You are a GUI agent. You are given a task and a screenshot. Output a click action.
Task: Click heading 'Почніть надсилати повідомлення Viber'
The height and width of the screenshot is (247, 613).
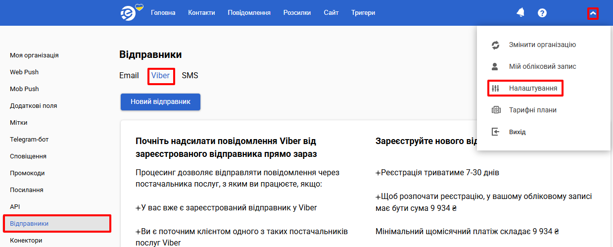[x=226, y=148]
